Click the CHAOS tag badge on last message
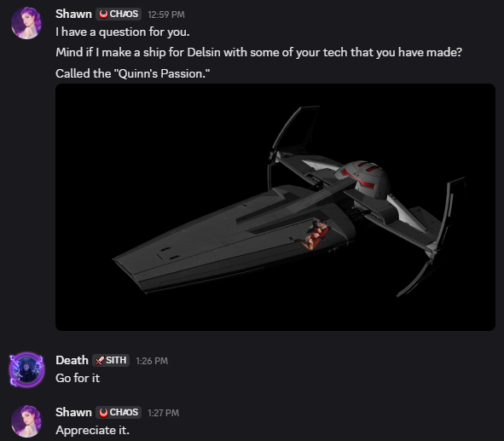Image resolution: width=504 pixels, height=441 pixels. pos(119,412)
